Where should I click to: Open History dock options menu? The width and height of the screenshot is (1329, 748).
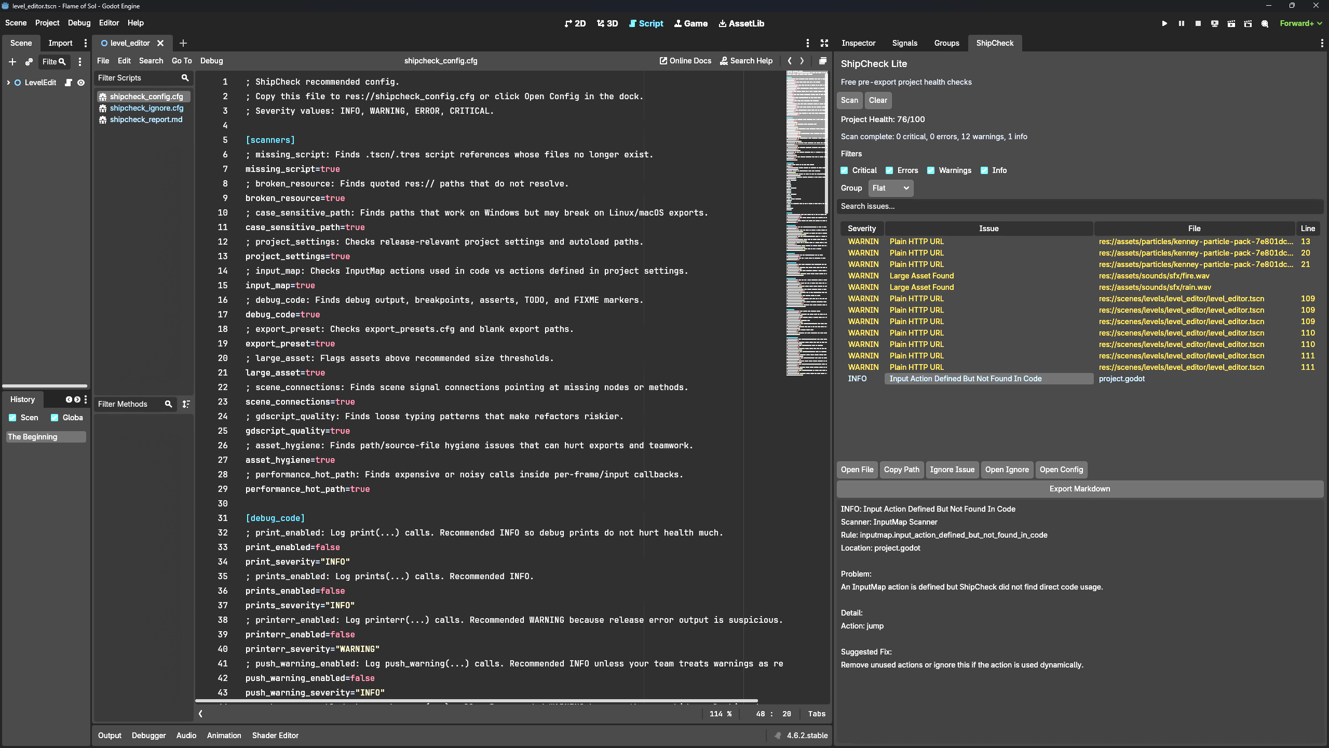pos(86,399)
